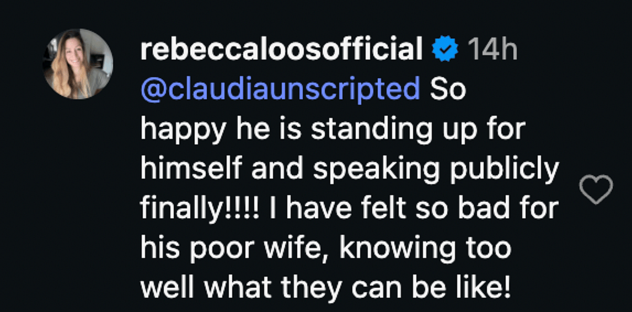This screenshot has width=632, height=312.
Task: Visit the @claudiaunscripted mention
Action: tap(281, 89)
